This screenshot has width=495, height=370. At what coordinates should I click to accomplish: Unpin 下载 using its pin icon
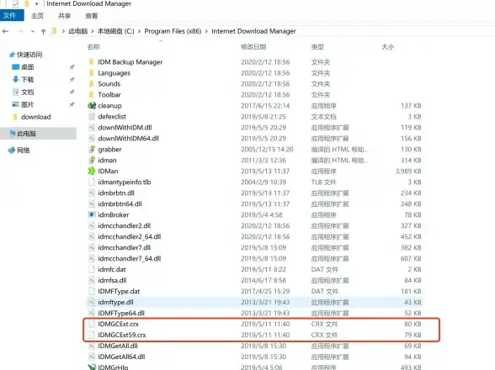coord(72,80)
